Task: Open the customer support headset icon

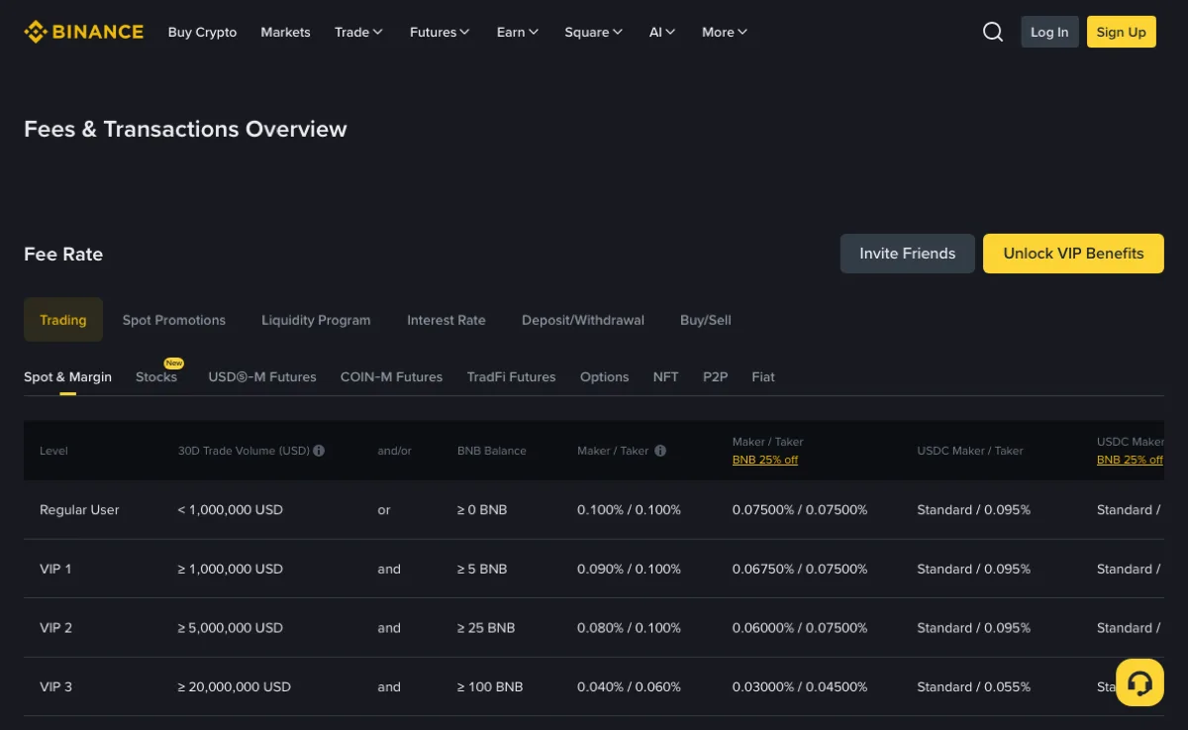Action: coord(1139,682)
